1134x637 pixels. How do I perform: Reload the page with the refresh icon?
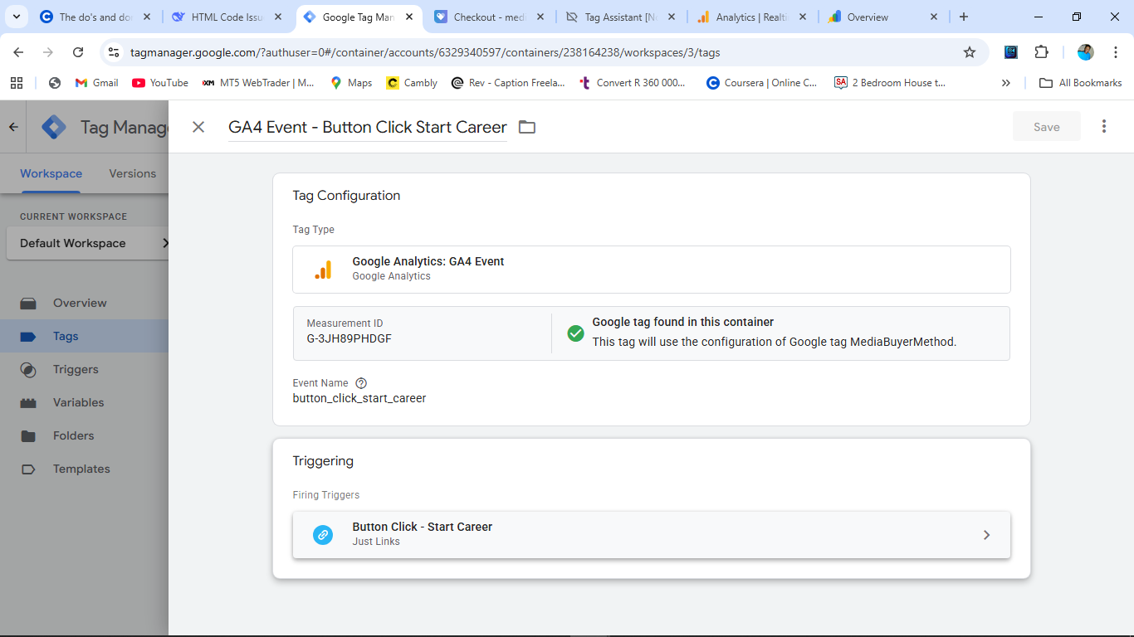(78, 52)
